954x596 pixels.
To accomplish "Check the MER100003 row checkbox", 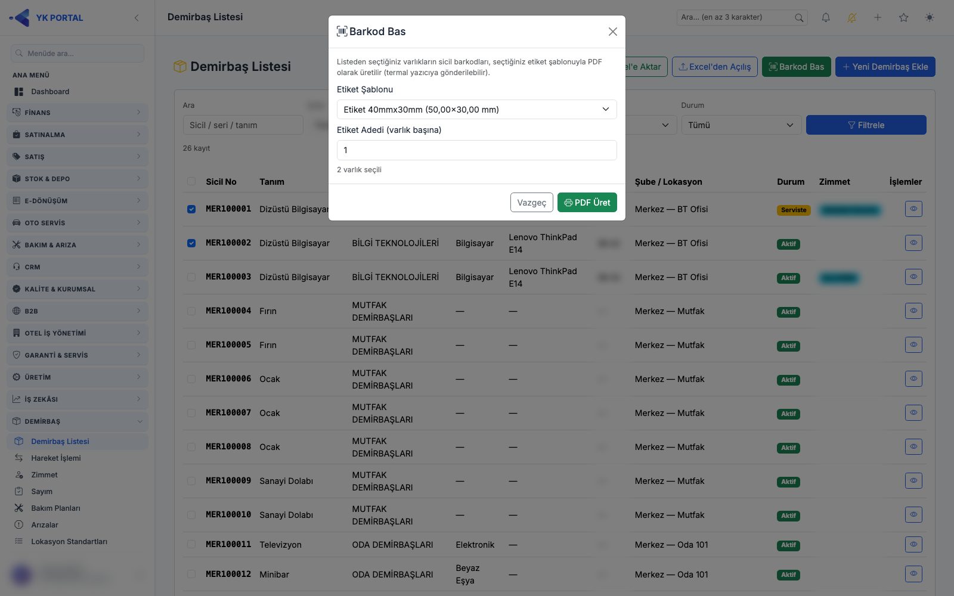I will click(x=191, y=277).
